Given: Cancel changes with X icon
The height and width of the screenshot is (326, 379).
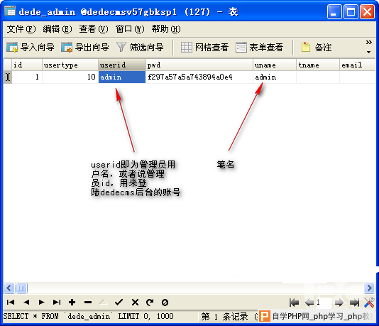Looking at the screenshot, I should click(135, 303).
